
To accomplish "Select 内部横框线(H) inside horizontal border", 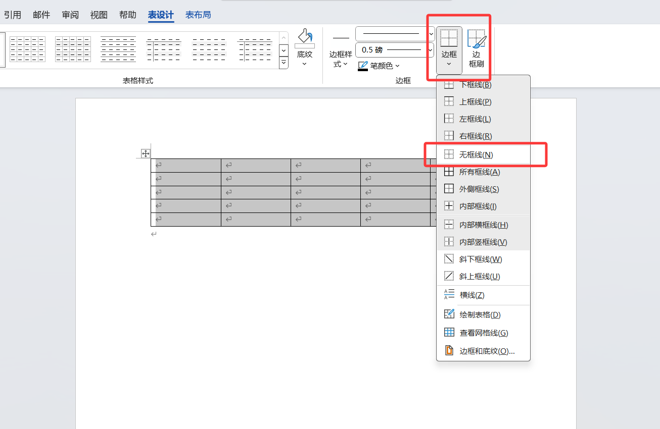I will point(483,225).
